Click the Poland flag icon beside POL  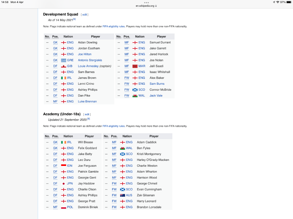click(64, 207)
